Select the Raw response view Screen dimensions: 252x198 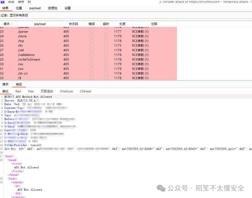(x=18, y=91)
